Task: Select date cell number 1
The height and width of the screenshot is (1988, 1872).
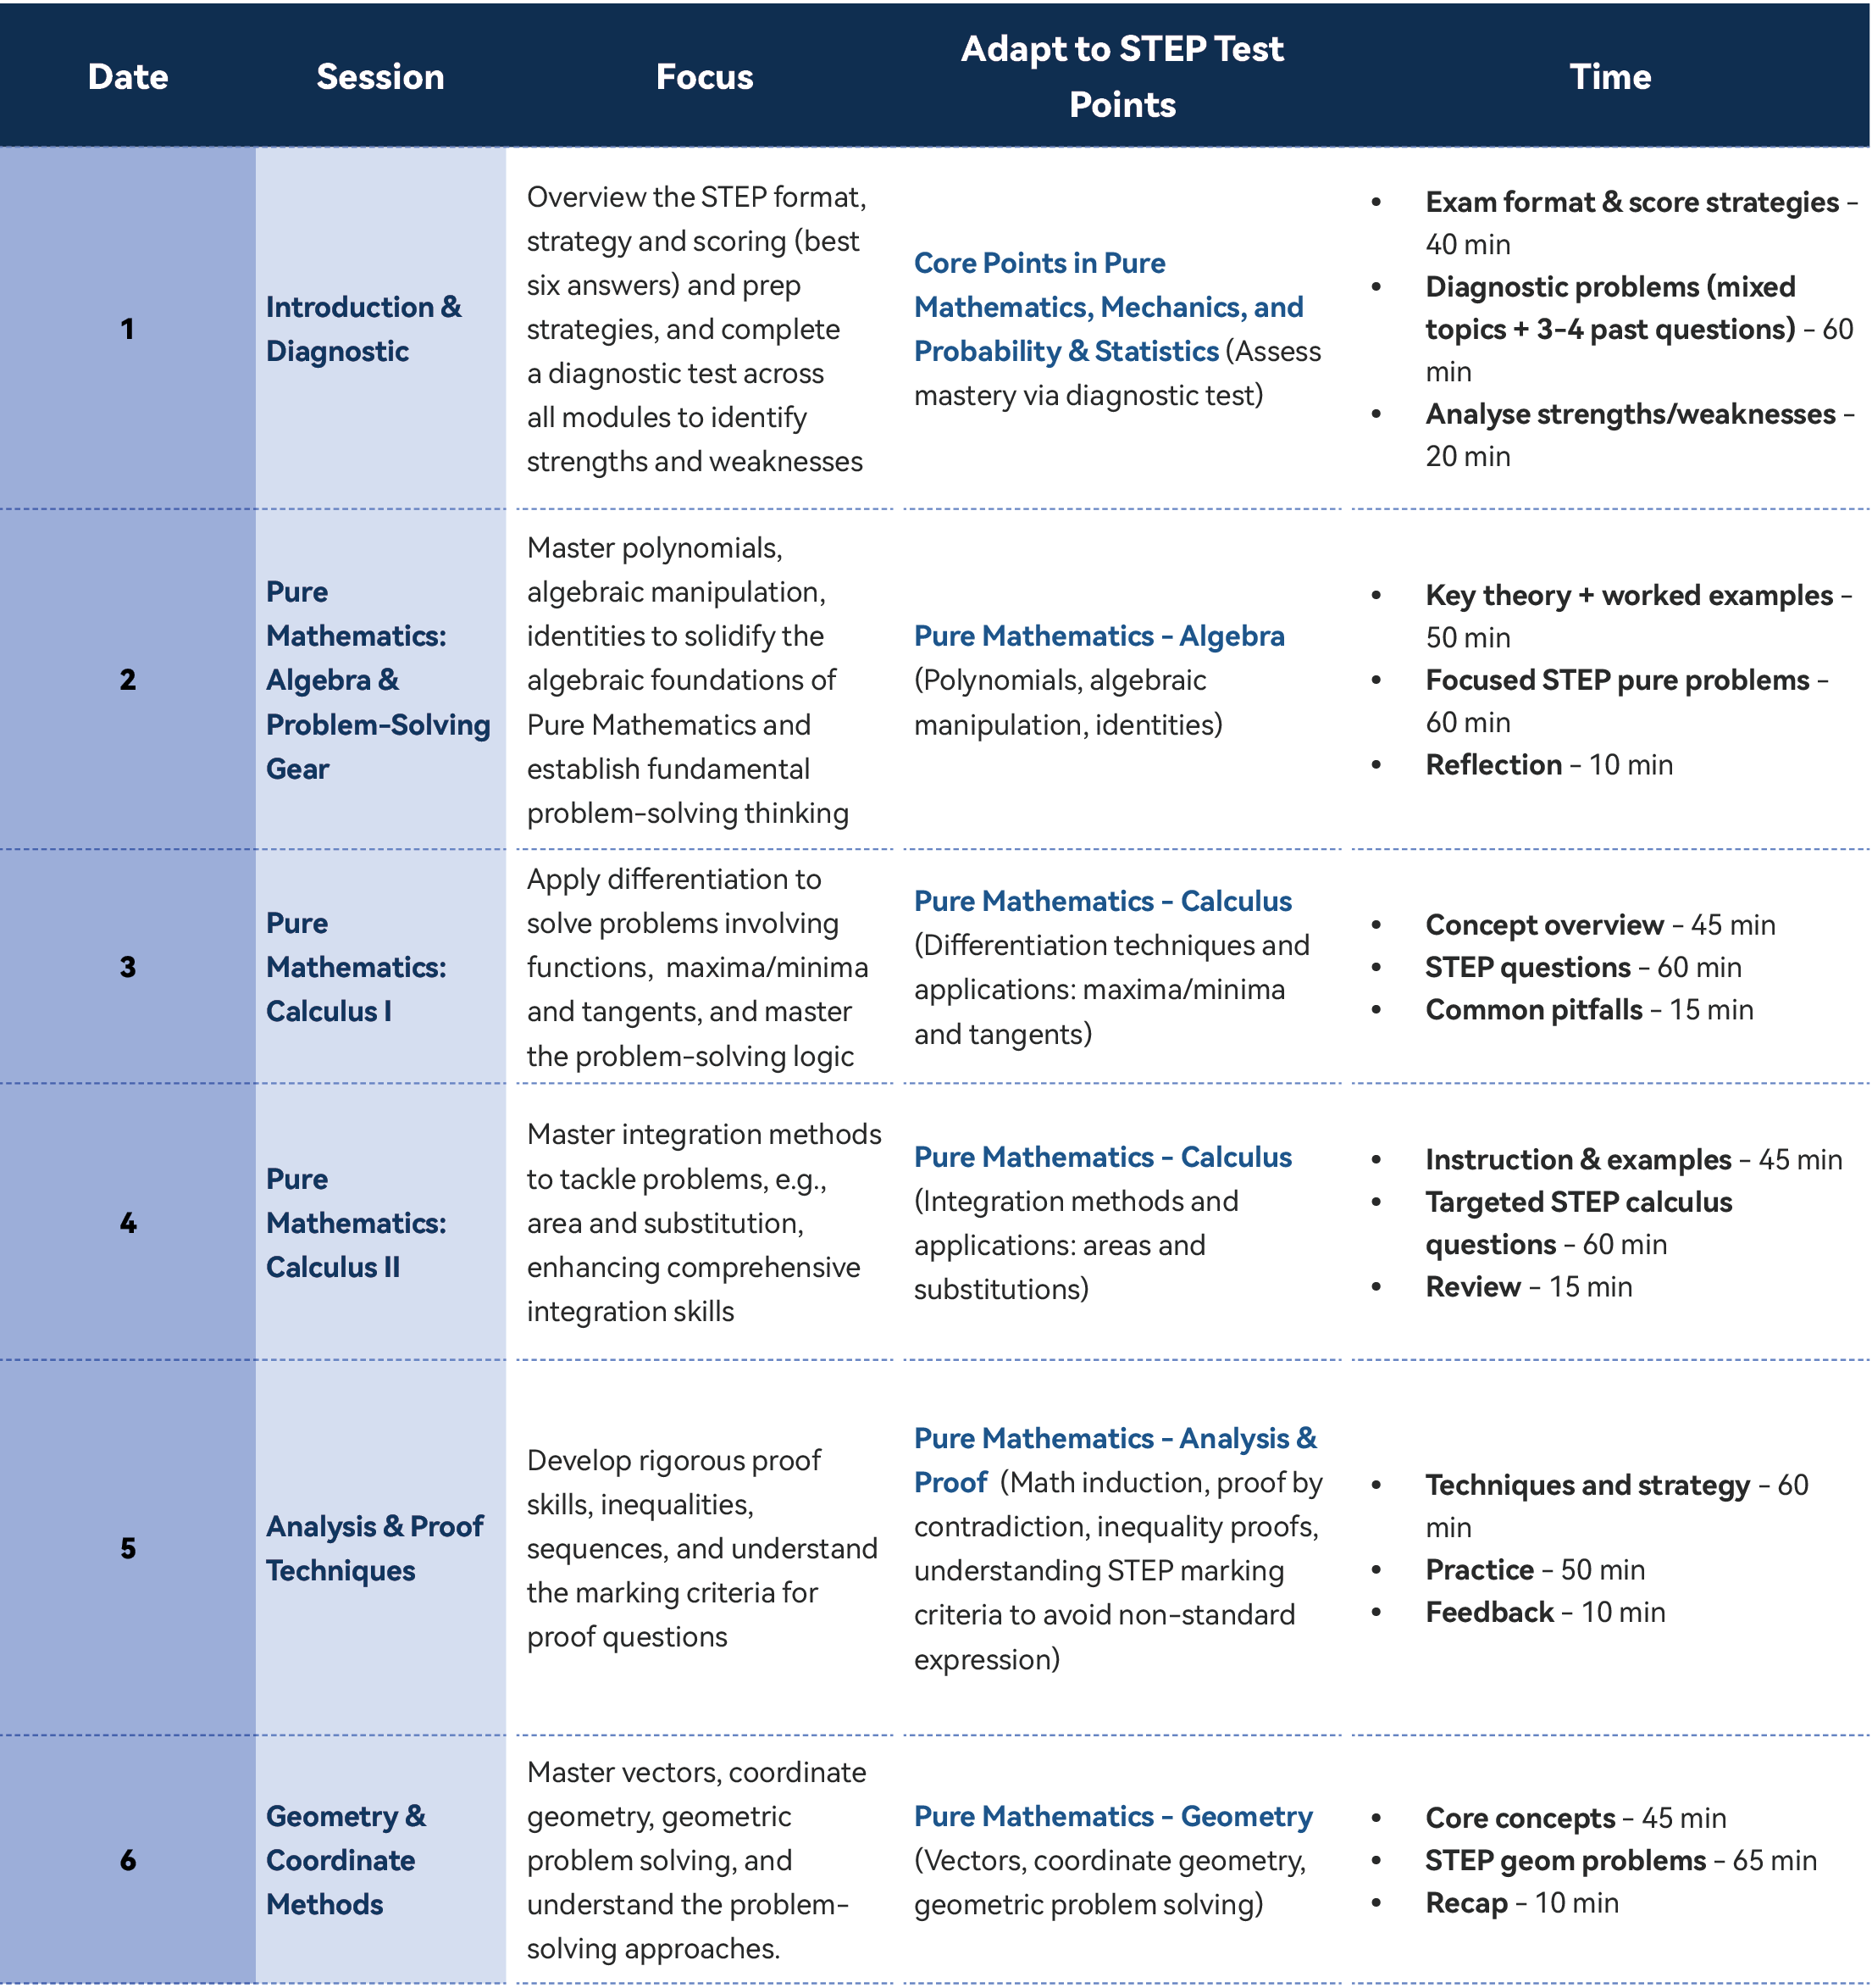Action: (x=128, y=329)
